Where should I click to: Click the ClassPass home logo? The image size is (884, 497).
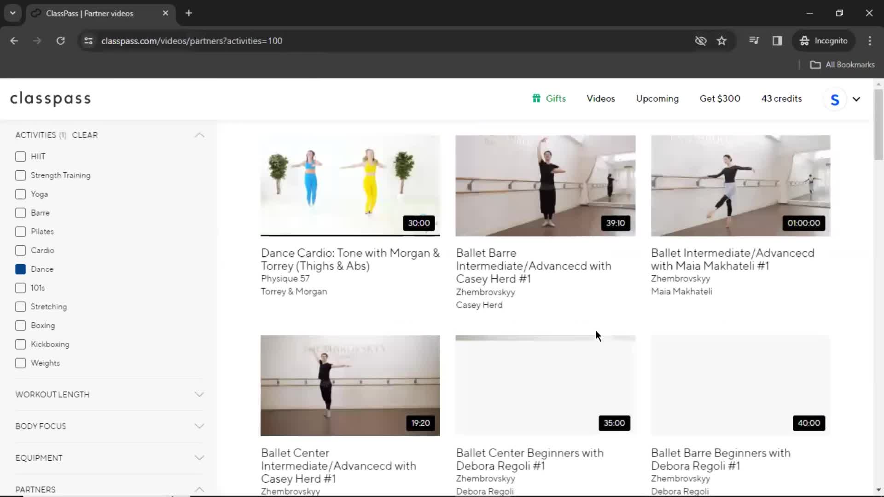point(50,98)
